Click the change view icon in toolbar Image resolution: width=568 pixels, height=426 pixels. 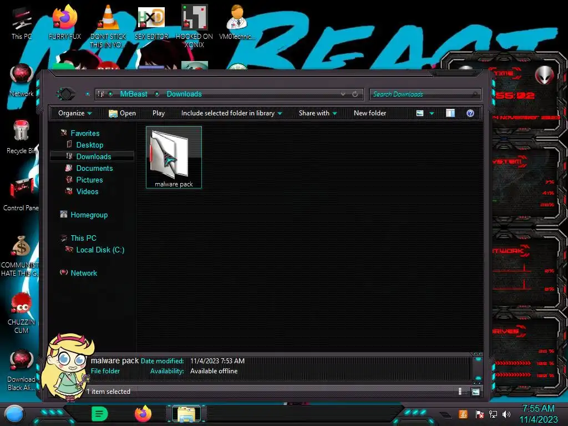[x=420, y=113]
